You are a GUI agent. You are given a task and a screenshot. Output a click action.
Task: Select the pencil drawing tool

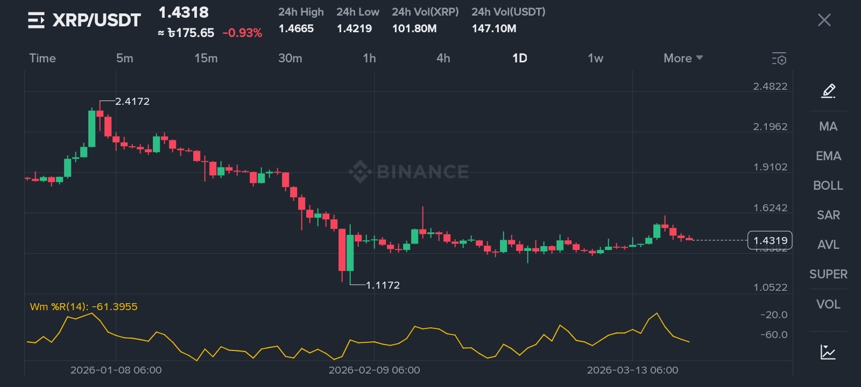(828, 91)
